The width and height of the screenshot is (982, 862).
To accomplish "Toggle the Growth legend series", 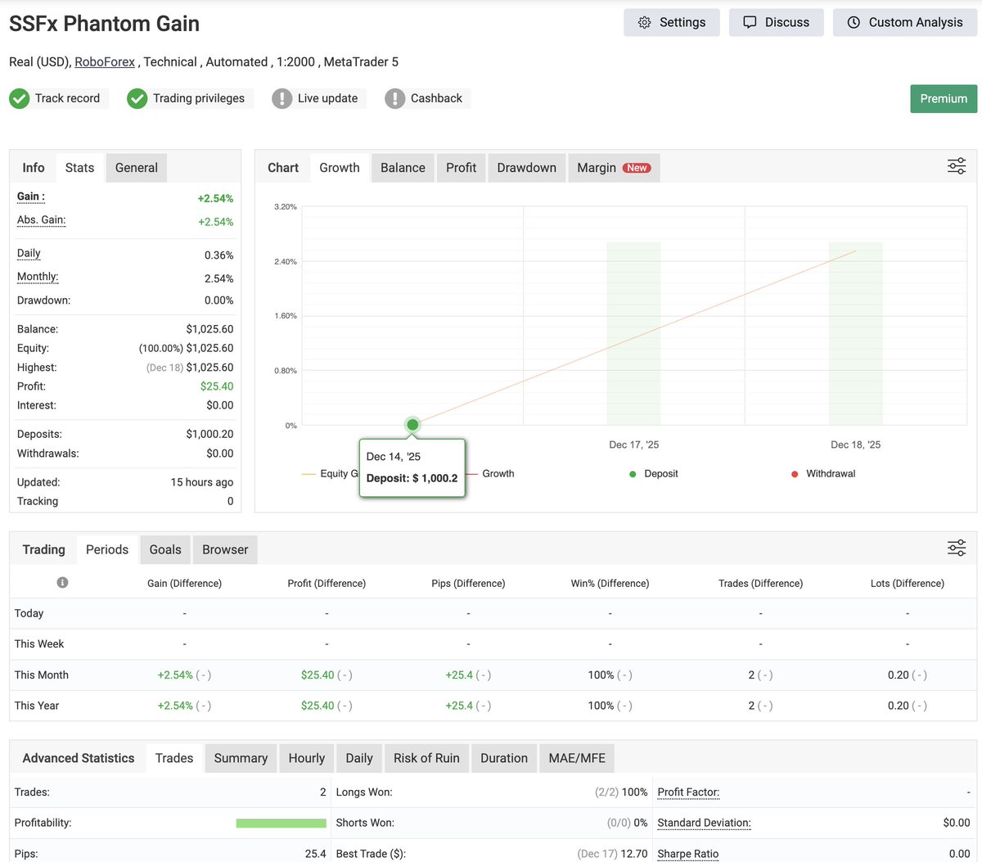I will pyautogui.click(x=490, y=474).
